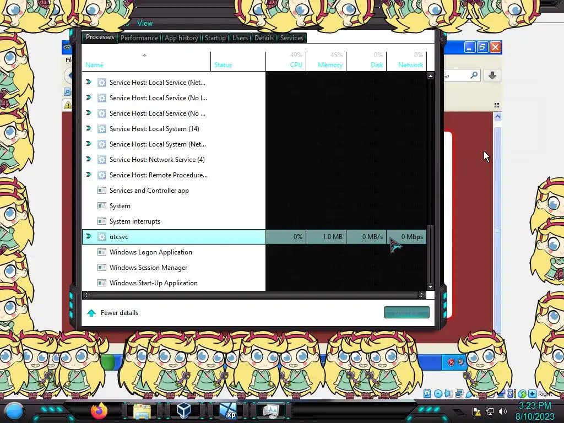Click the horizontal scrollbar right arrow
The image size is (564, 423).
pyautogui.click(x=422, y=295)
